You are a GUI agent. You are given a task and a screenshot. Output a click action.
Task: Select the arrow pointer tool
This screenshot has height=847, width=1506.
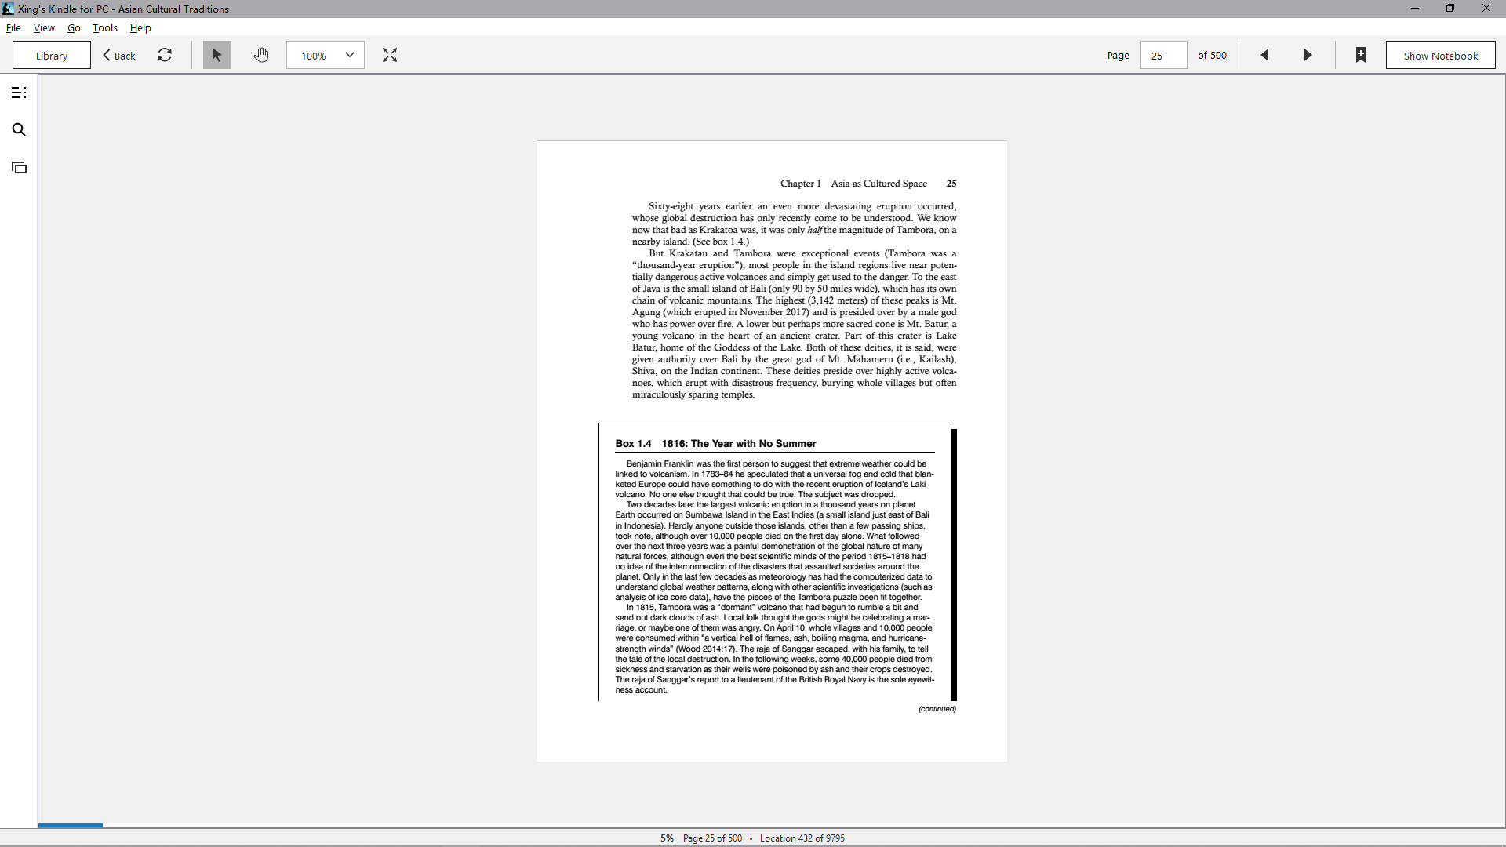(217, 55)
